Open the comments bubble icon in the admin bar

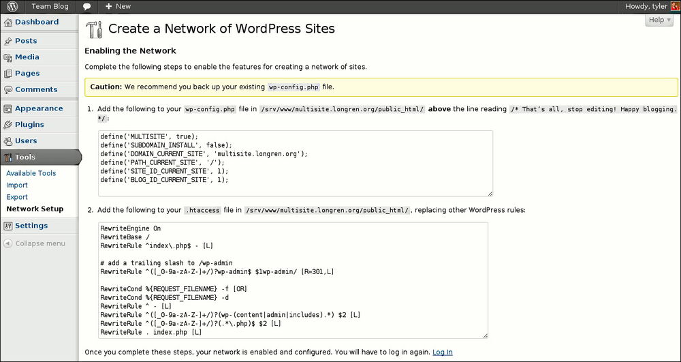87,7
